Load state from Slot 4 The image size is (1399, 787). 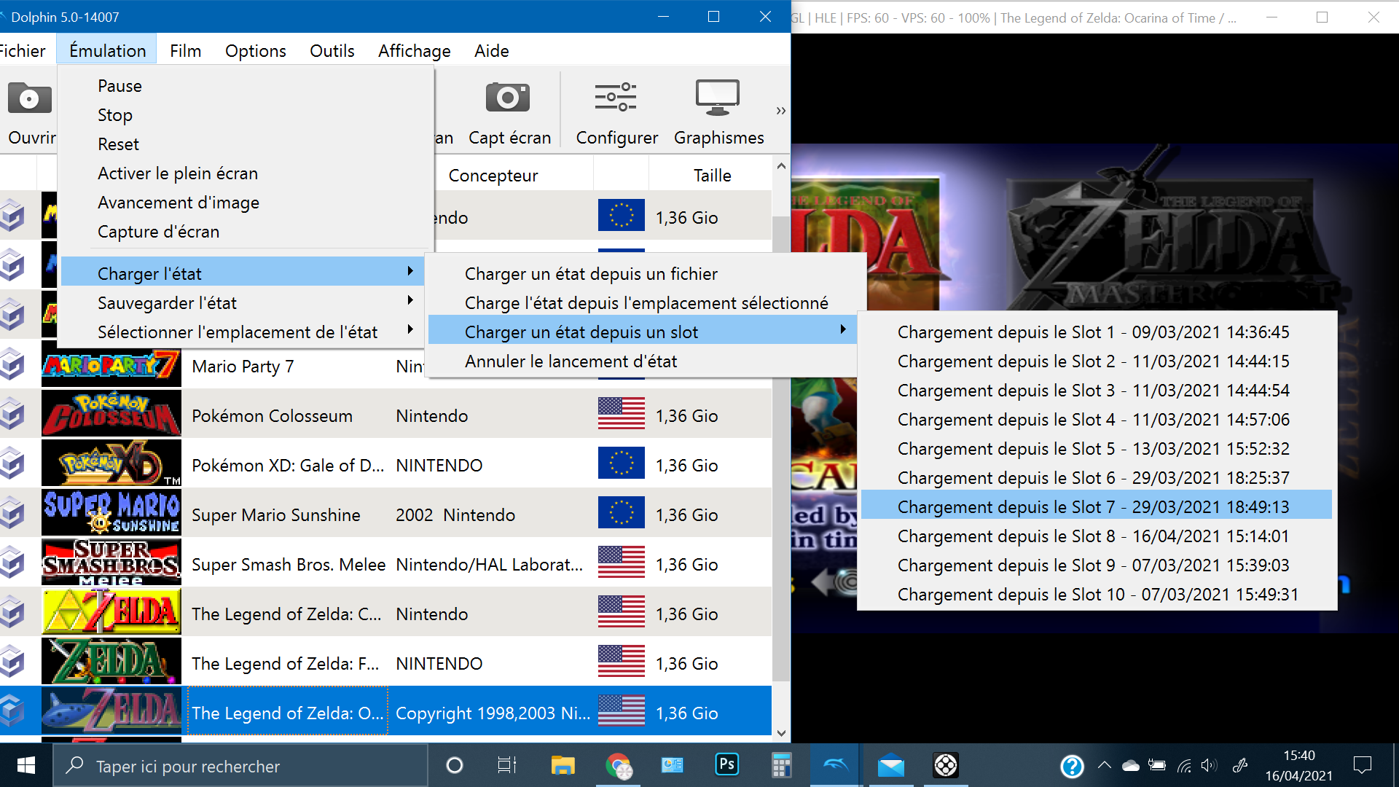click(x=1097, y=419)
